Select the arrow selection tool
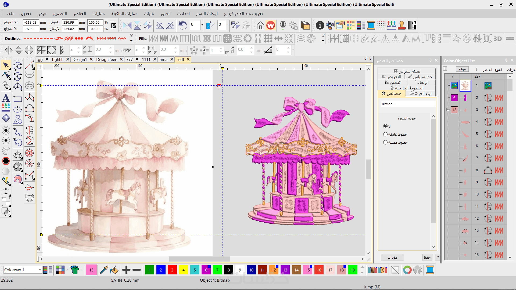This screenshot has height=290, width=516. (x=6, y=65)
